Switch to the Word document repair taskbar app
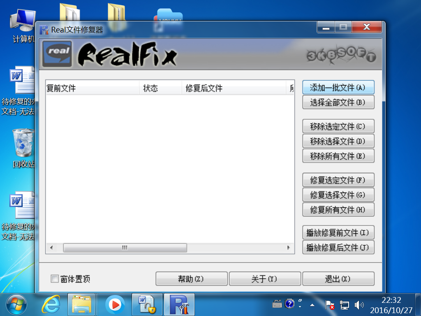The image size is (421, 316). pos(147,305)
